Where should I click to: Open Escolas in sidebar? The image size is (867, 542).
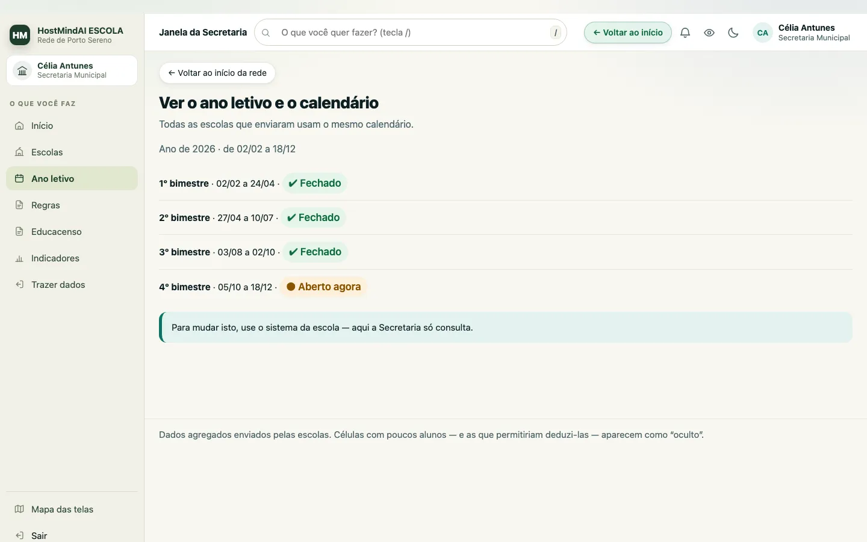[72, 152]
